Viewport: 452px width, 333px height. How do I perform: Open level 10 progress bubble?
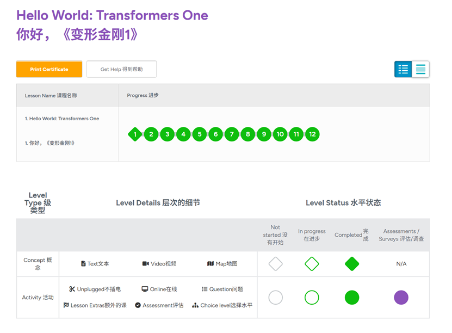tap(280, 134)
